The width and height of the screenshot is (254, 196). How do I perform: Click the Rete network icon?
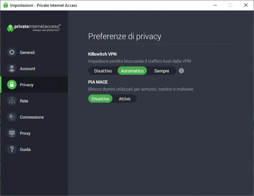(12, 101)
